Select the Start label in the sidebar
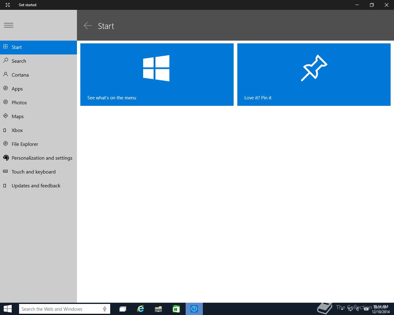Screen dimensions: 394x315 17,47
